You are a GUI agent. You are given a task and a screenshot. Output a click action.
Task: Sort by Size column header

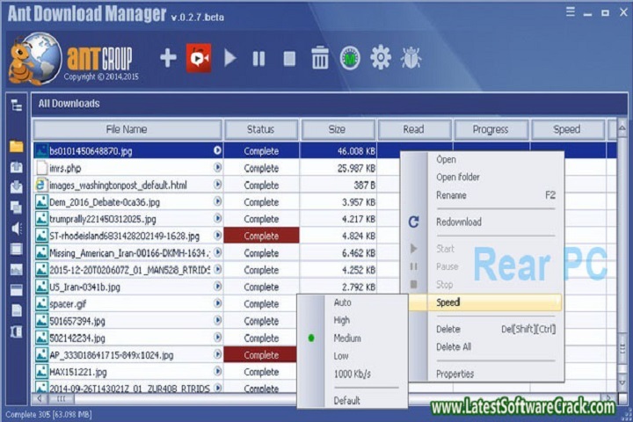(337, 129)
